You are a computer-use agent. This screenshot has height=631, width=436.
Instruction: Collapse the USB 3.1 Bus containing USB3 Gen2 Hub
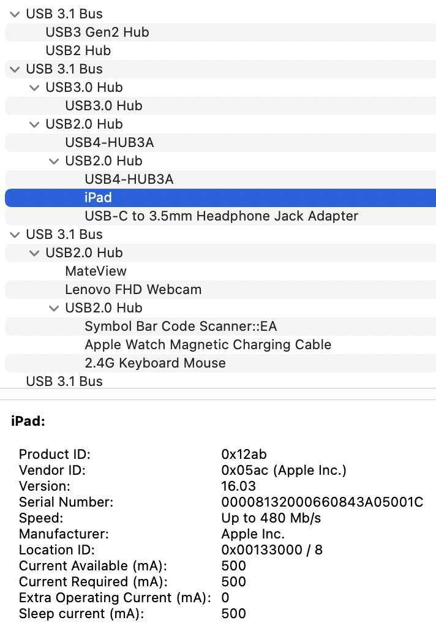click(x=15, y=14)
